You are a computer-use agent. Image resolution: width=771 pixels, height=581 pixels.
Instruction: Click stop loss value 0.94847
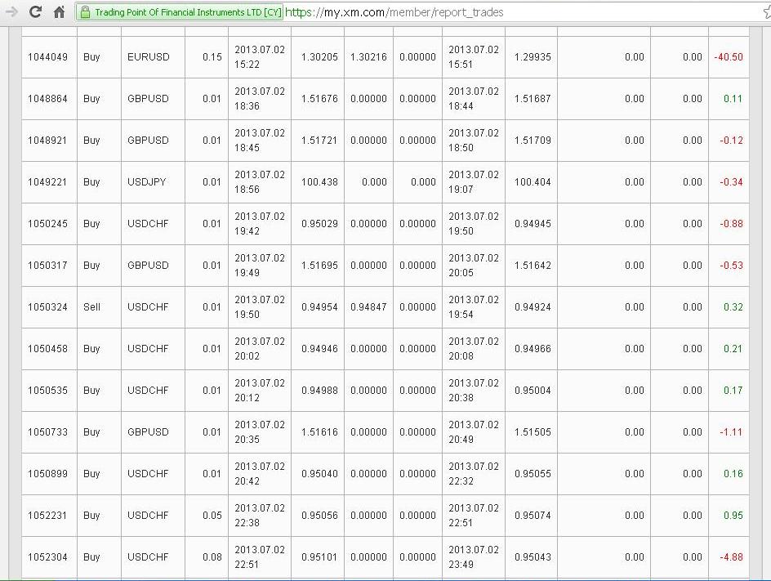tap(369, 307)
